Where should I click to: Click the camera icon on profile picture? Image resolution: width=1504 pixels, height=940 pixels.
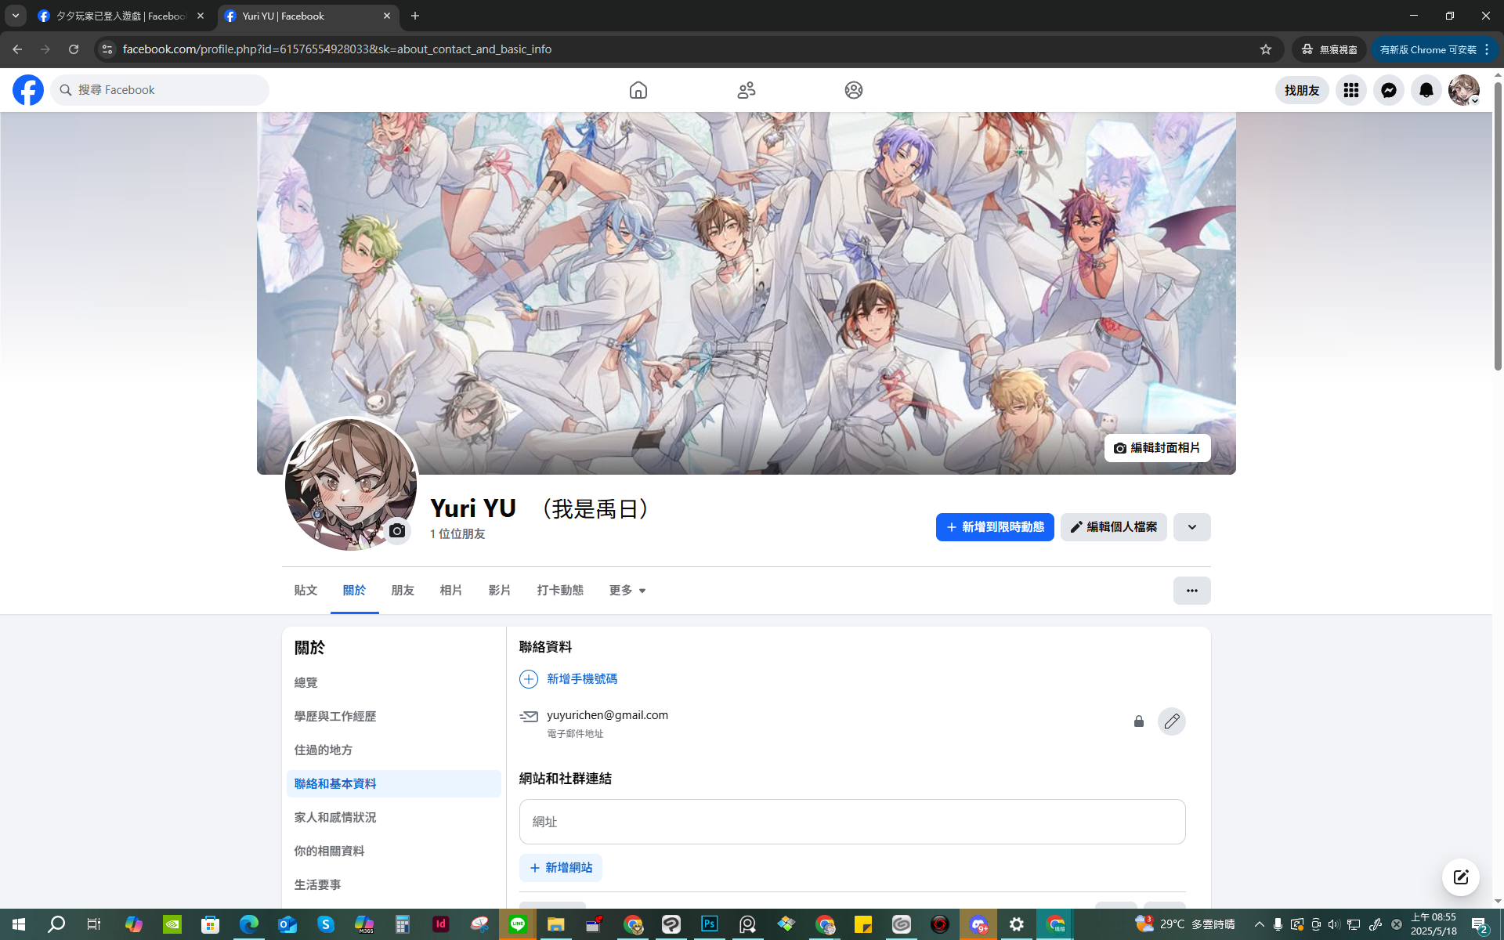(x=397, y=531)
